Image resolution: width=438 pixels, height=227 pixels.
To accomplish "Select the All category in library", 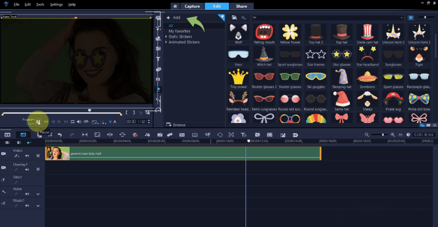I will (x=171, y=26).
